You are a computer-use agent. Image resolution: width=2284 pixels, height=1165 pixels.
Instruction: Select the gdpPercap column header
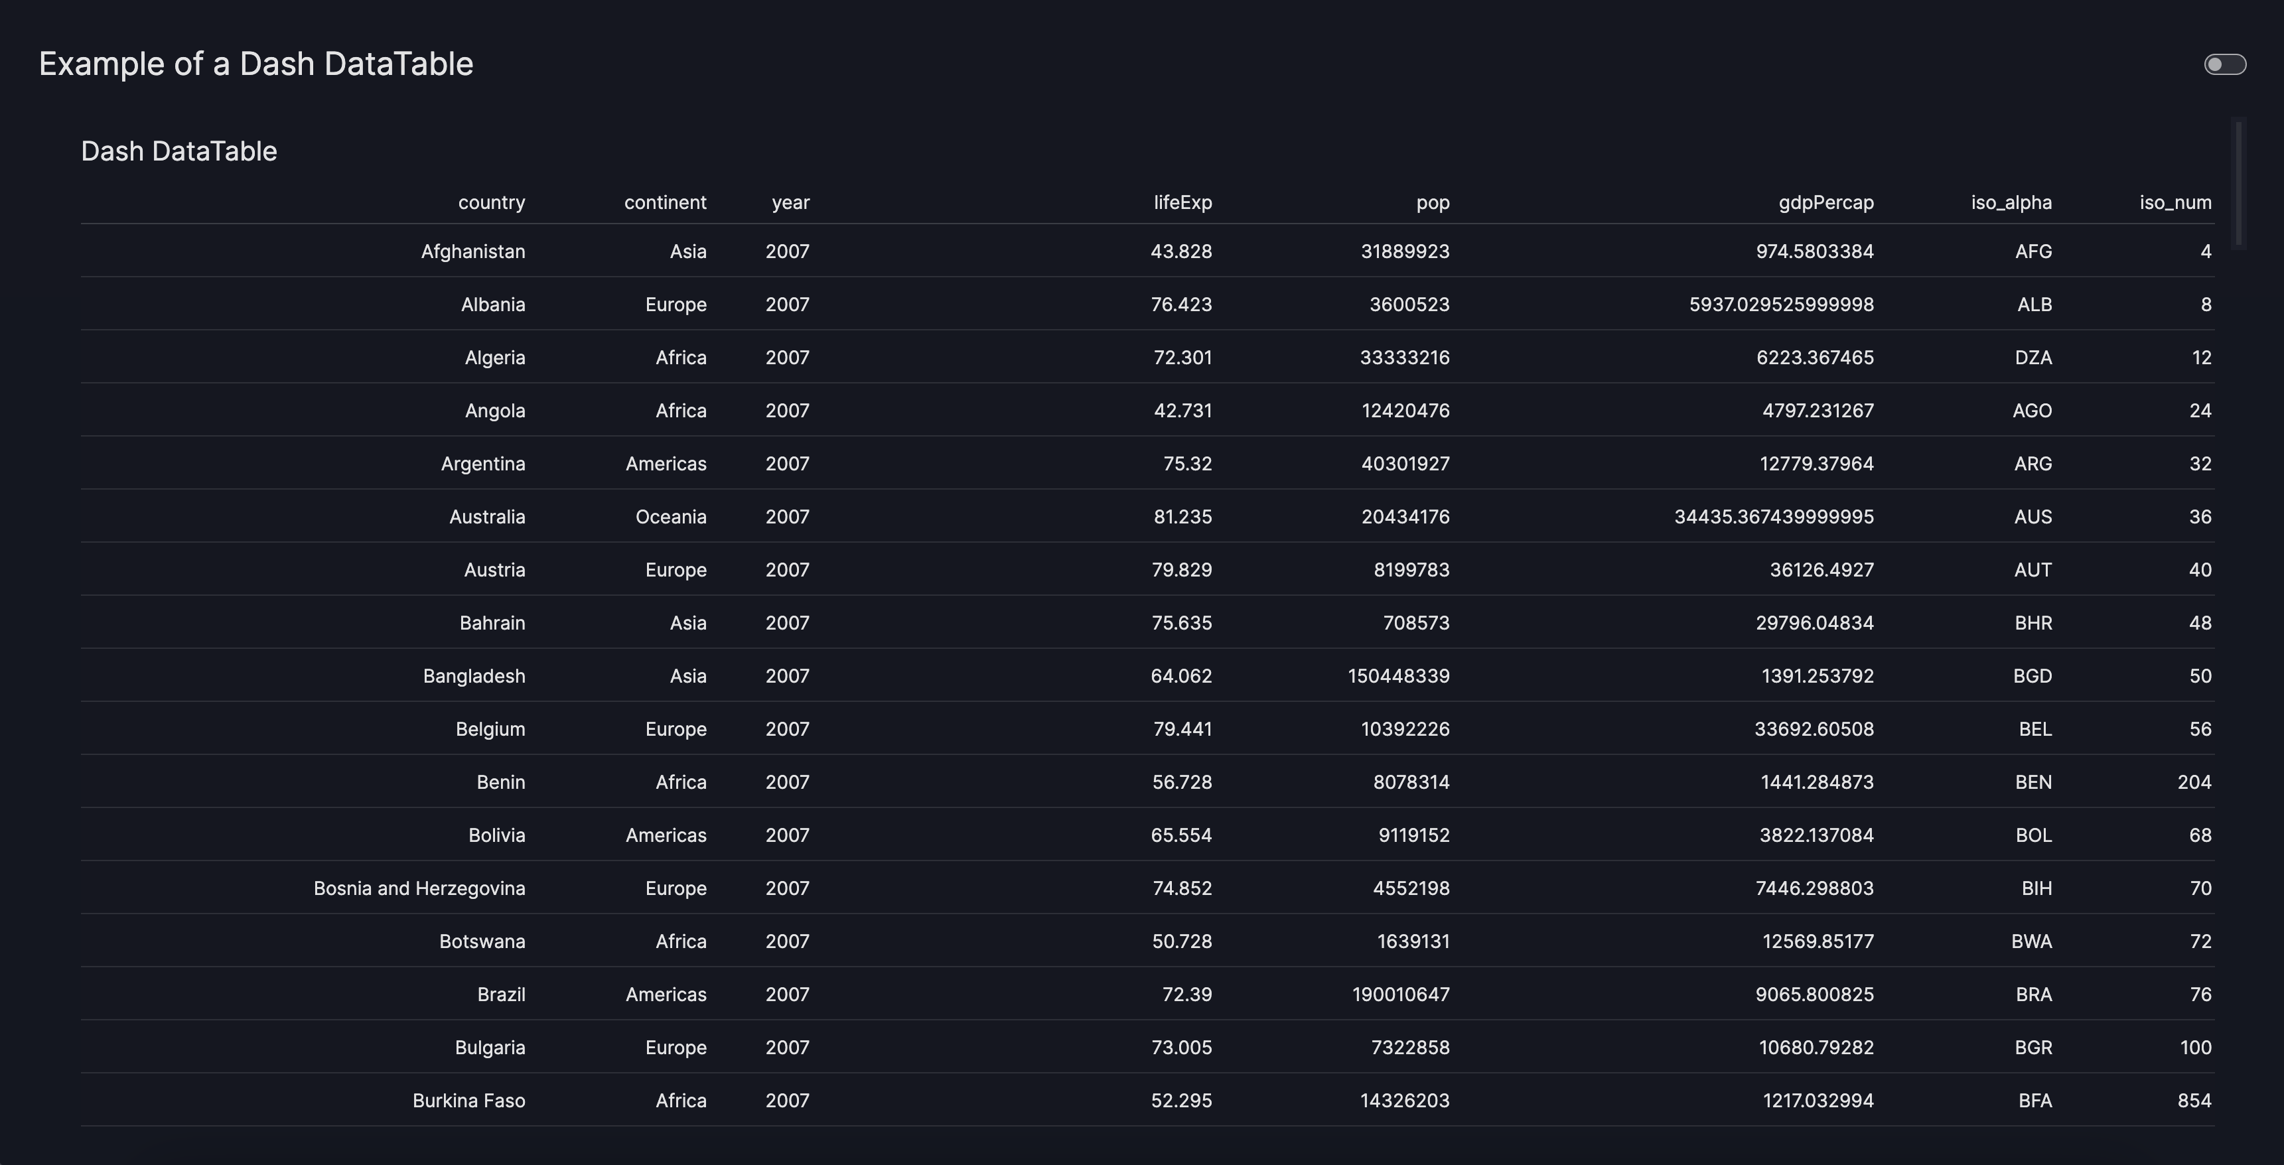coord(1825,202)
